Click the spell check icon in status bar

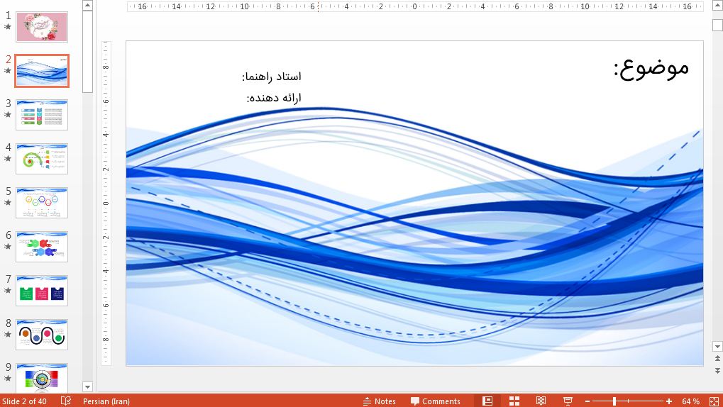(x=66, y=401)
